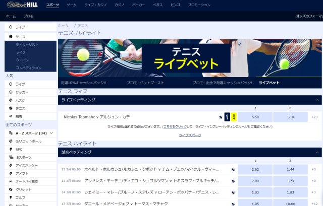Collapse the 試合ベッティング section
This screenshot has height=206, width=323.
tap(317, 152)
